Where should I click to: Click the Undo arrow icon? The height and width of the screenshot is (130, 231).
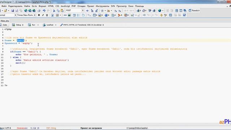44,10
